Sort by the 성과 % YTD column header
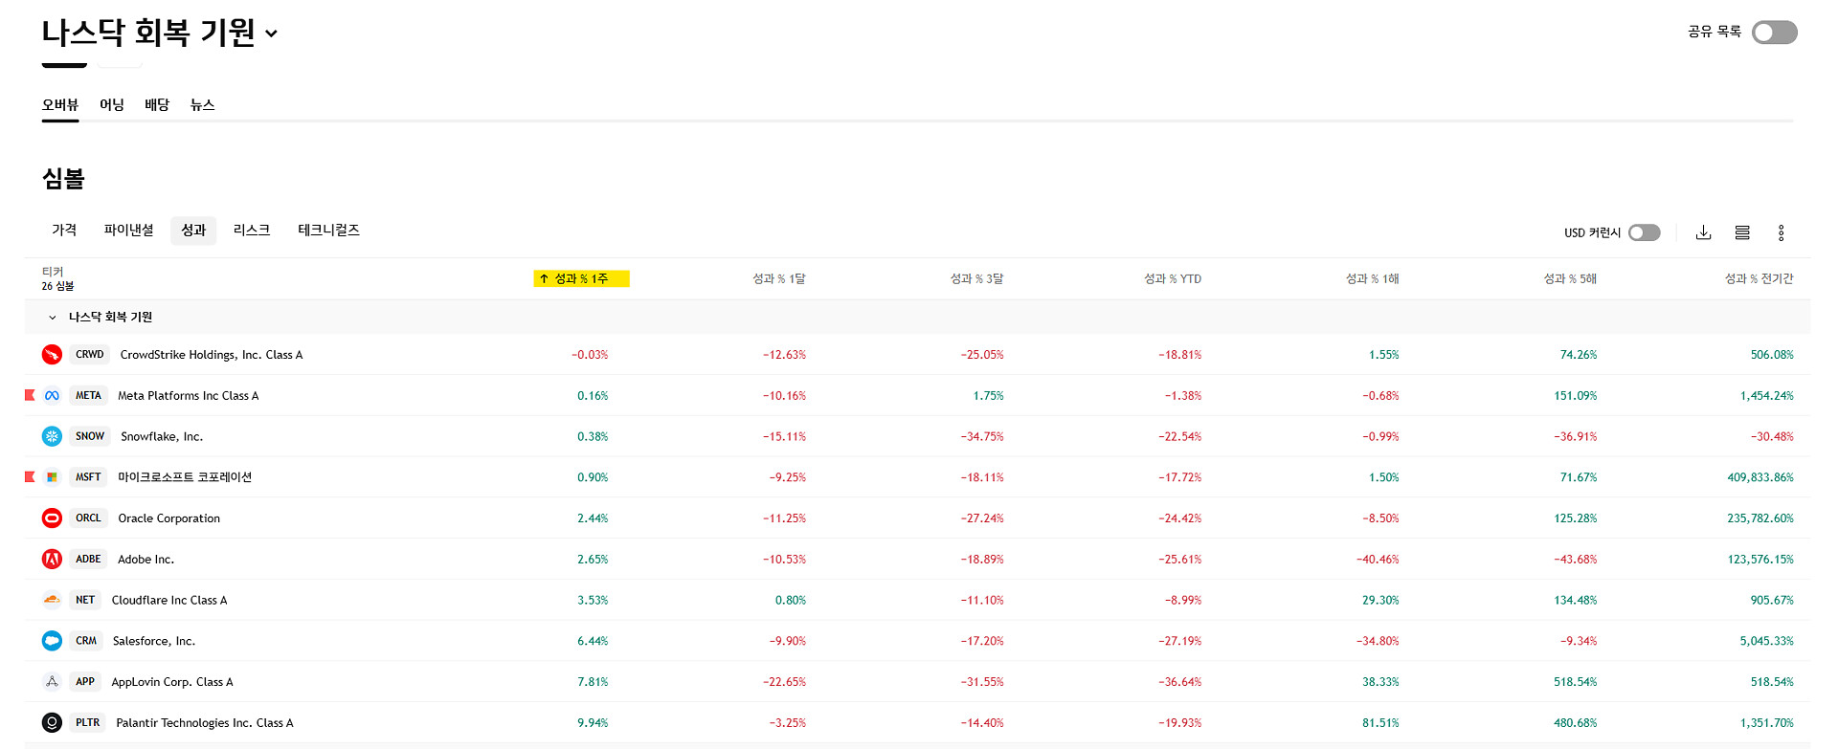The width and height of the screenshot is (1838, 749). coord(1173,279)
